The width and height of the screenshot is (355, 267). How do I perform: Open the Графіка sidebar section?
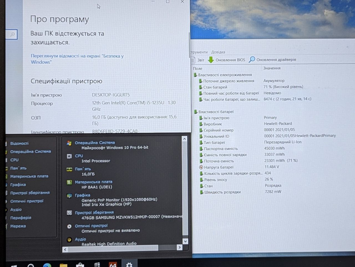[x=18, y=185]
